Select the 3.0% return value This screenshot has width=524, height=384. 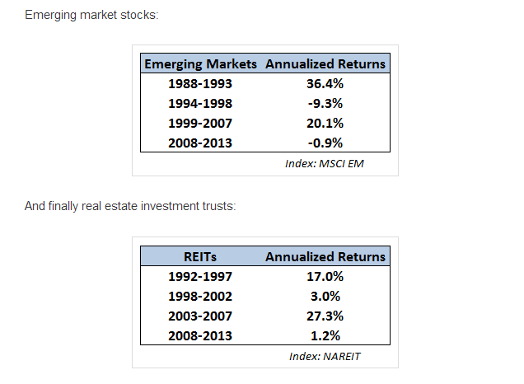tap(325, 296)
